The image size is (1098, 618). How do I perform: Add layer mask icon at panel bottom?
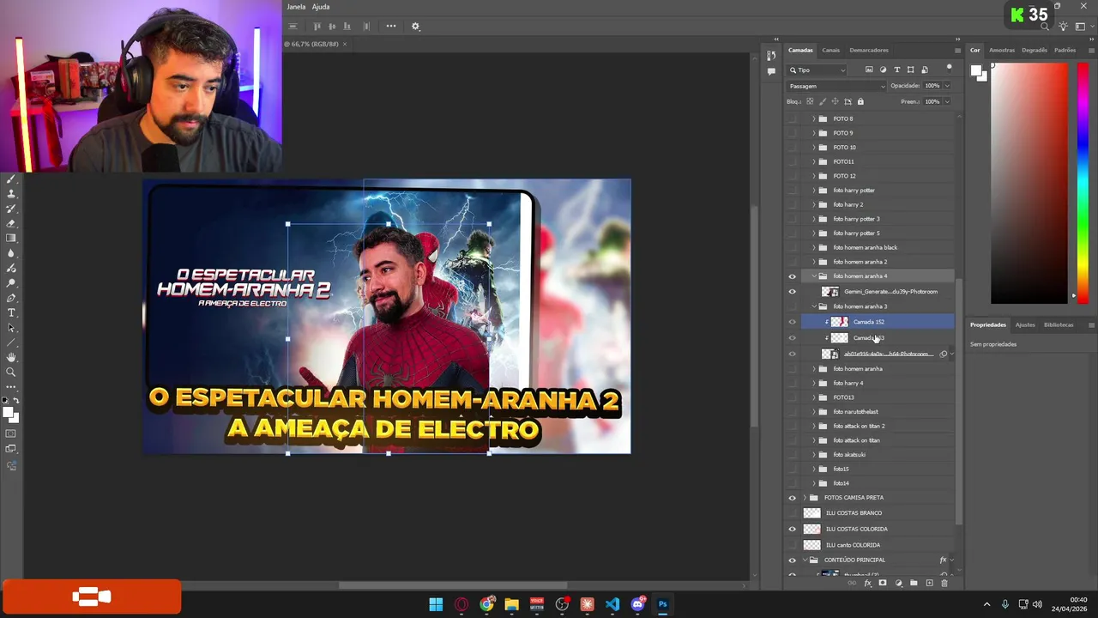tap(883, 583)
